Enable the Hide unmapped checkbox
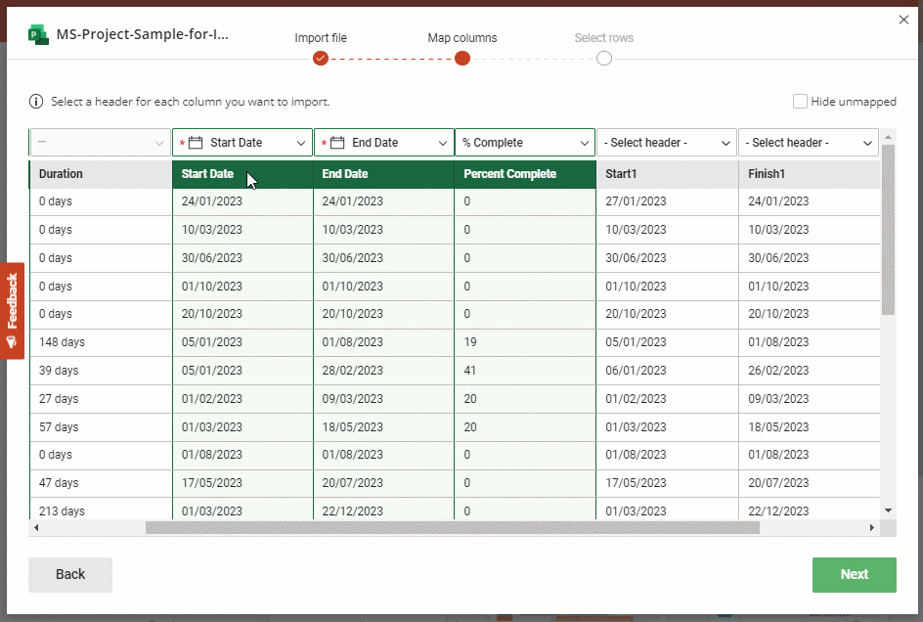 tap(800, 101)
